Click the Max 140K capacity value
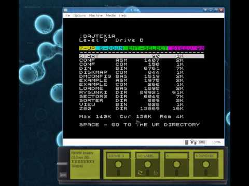This screenshot has width=249, height=186. 95,117
